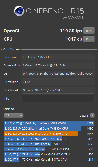Select the i7-3930K ranking entry

pyautogui.click(x=49, y=128)
